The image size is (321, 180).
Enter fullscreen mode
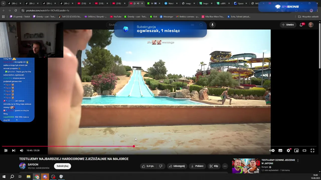coord(312,150)
